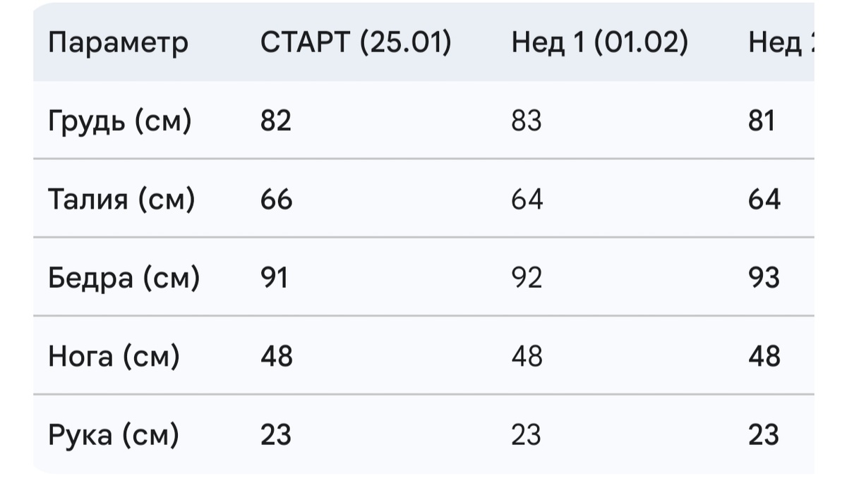Click the Грудь (см) row label
847x488 pixels.
(x=120, y=121)
